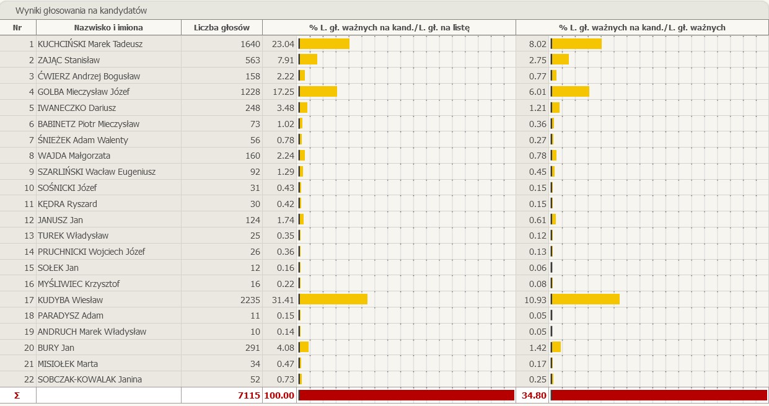Select candidate KUCHCIŃSKI Marek Tadeusz
This screenshot has height=406, width=769.
click(x=89, y=44)
